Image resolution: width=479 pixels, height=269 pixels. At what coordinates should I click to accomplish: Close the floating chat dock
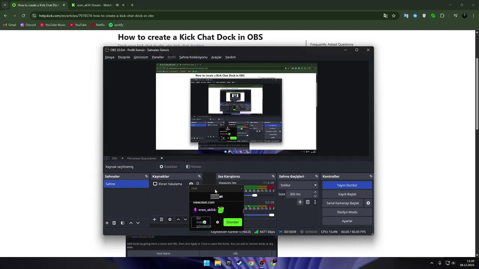coord(241,188)
